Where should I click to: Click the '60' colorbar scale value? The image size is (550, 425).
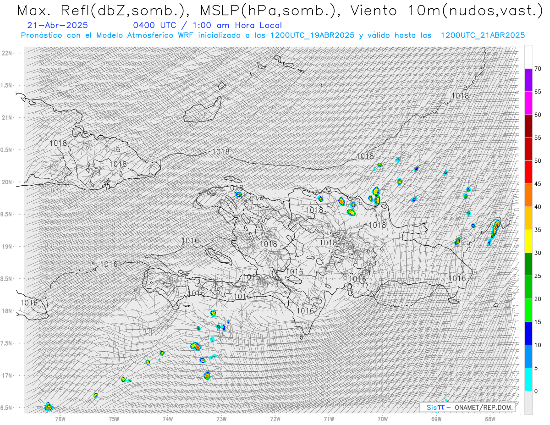click(538, 115)
